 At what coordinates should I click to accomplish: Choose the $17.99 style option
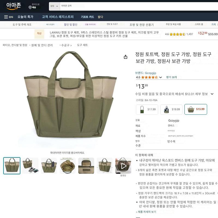pos(147,110)
